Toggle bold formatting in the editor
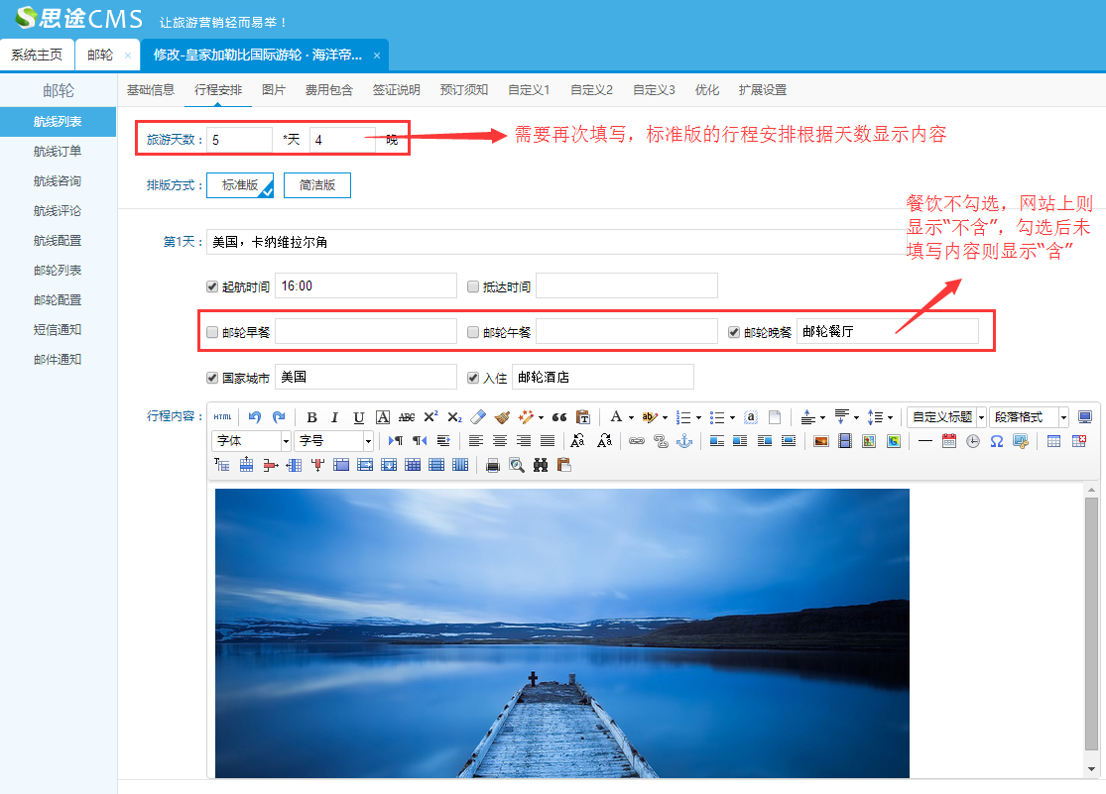The height and width of the screenshot is (794, 1106). (x=311, y=417)
